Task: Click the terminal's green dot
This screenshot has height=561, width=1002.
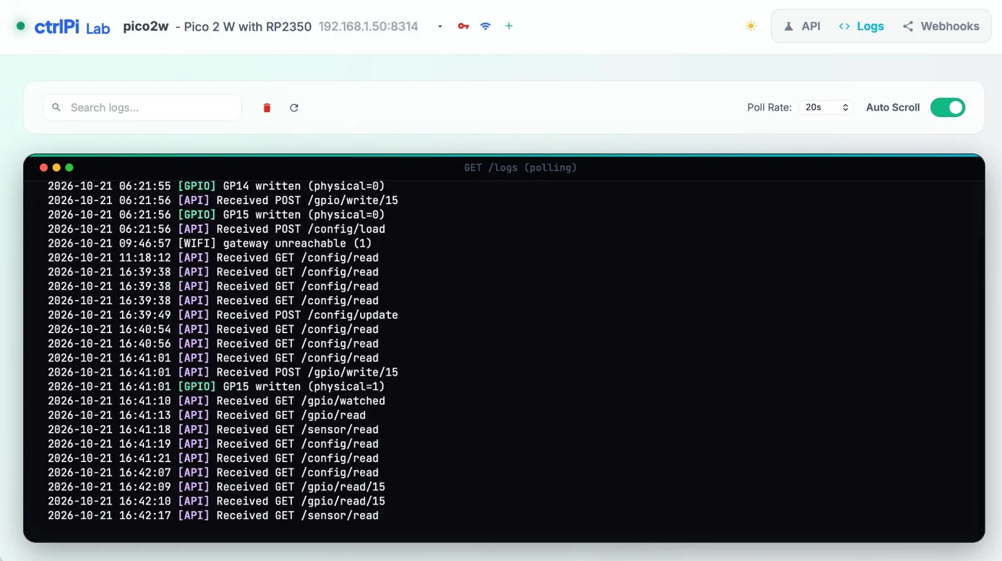Action: [70, 167]
